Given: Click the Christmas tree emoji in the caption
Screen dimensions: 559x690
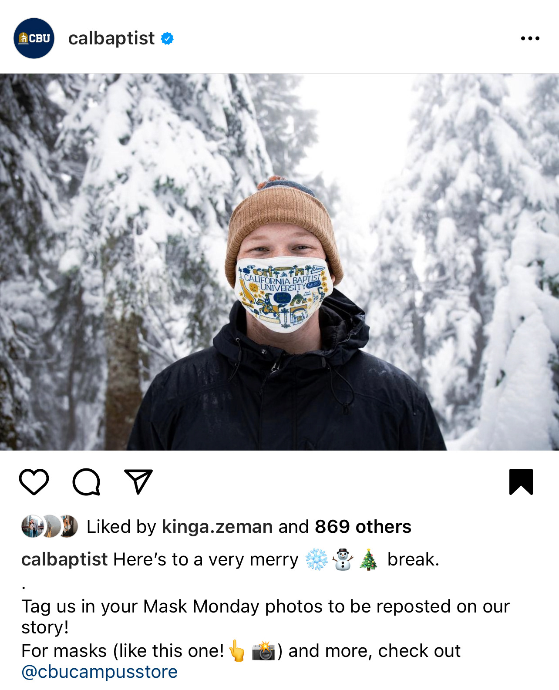Looking at the screenshot, I should 368,559.
